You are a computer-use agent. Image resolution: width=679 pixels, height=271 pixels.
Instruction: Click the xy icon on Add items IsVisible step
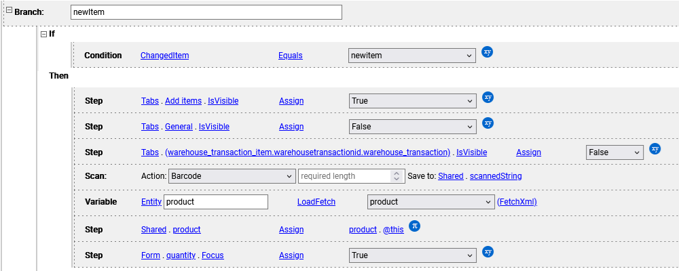(x=488, y=98)
